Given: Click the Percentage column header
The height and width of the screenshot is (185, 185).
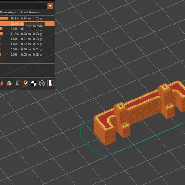Looking at the screenshot, I should (8, 12).
